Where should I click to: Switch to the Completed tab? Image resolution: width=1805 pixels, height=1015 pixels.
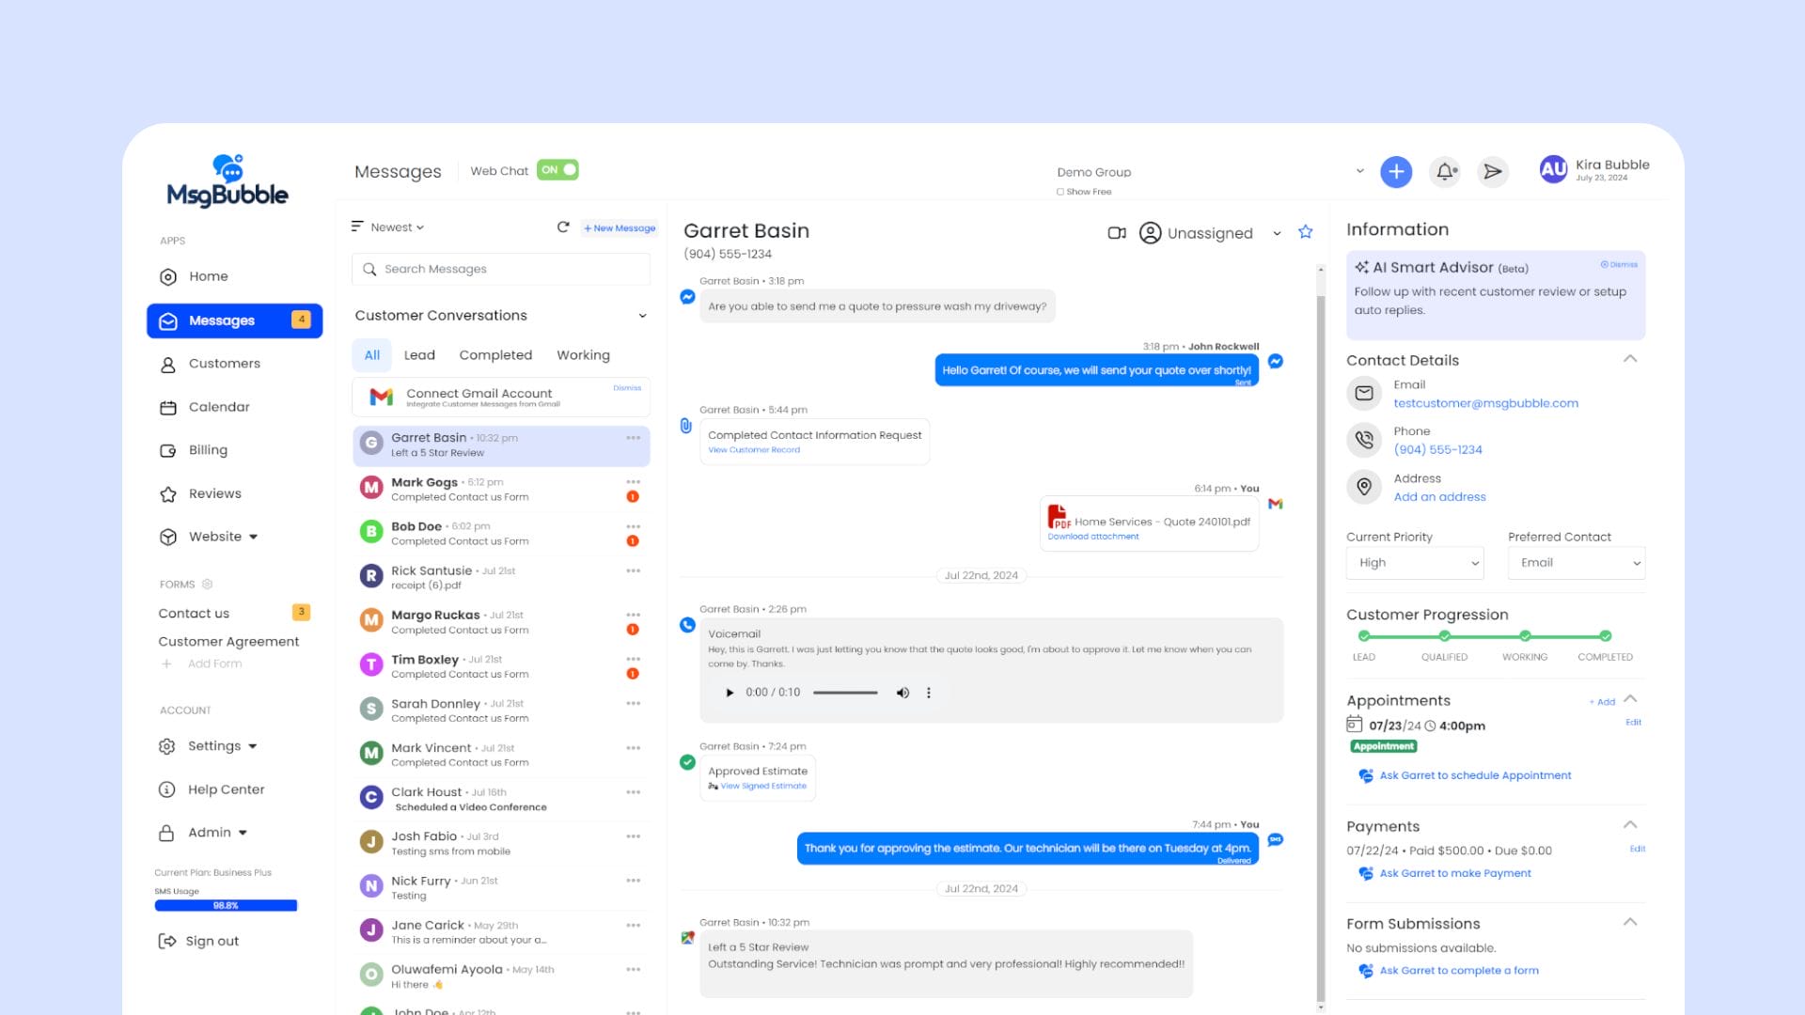(x=495, y=355)
